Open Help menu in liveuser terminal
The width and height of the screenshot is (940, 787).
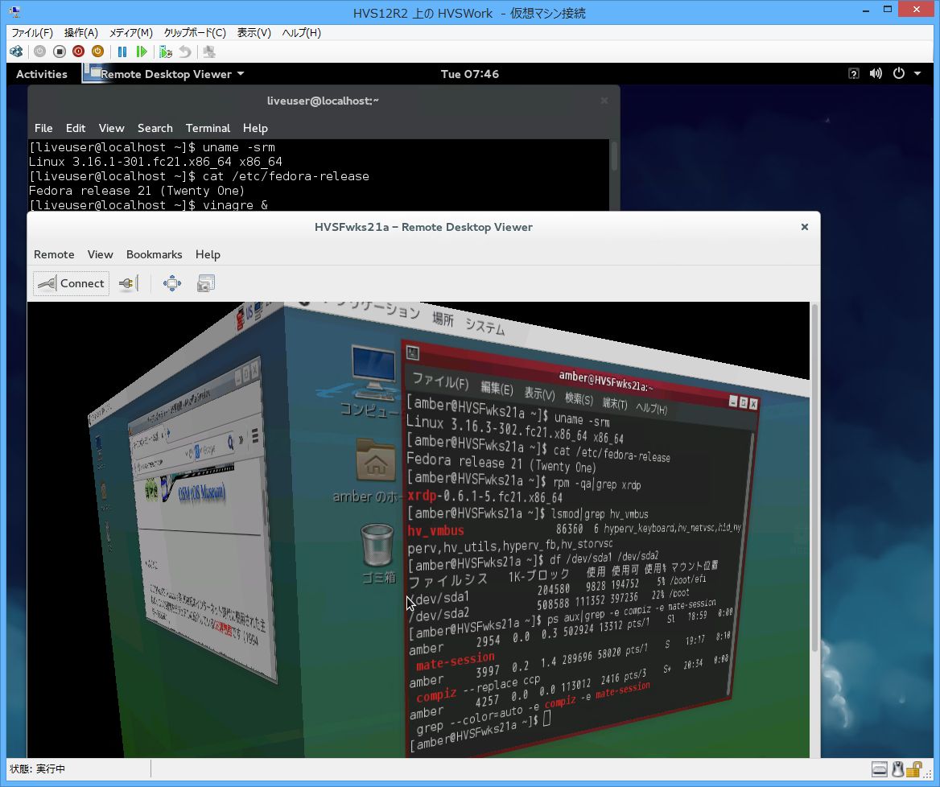click(255, 128)
